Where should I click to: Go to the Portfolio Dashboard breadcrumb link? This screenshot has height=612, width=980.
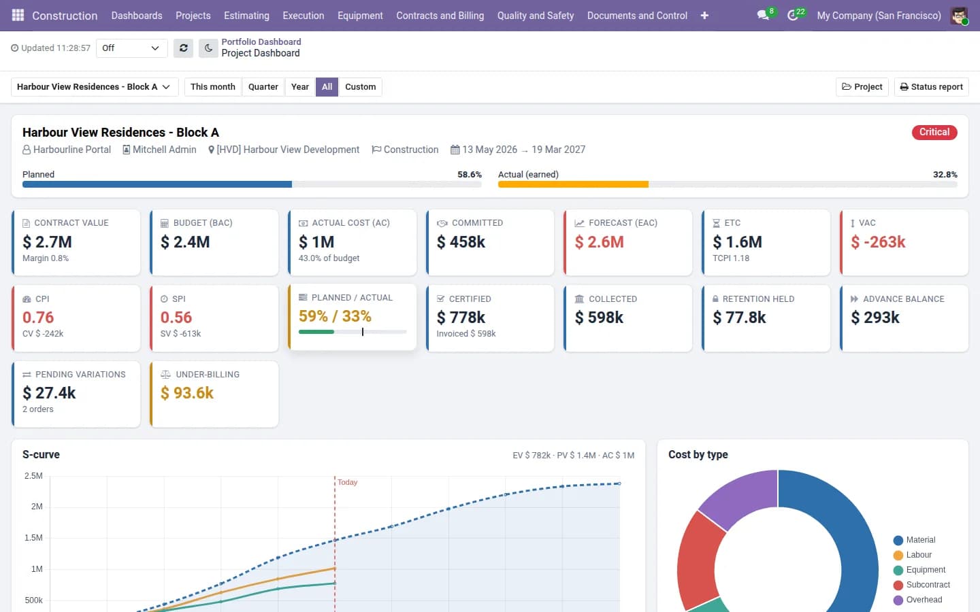coord(261,41)
